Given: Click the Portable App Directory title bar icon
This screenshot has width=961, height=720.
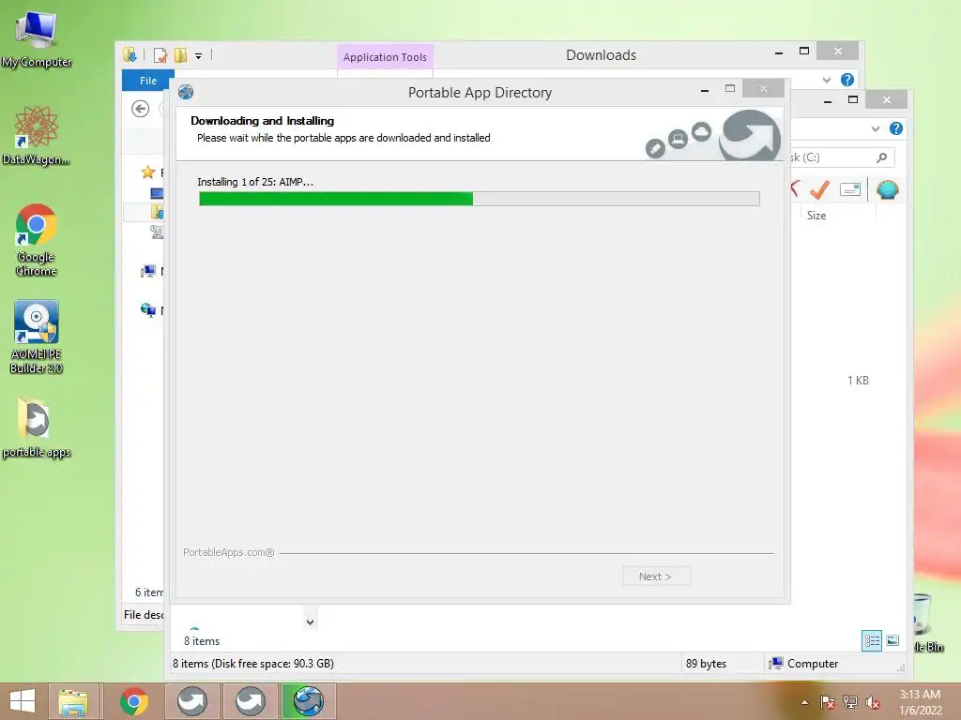Looking at the screenshot, I should [x=186, y=92].
